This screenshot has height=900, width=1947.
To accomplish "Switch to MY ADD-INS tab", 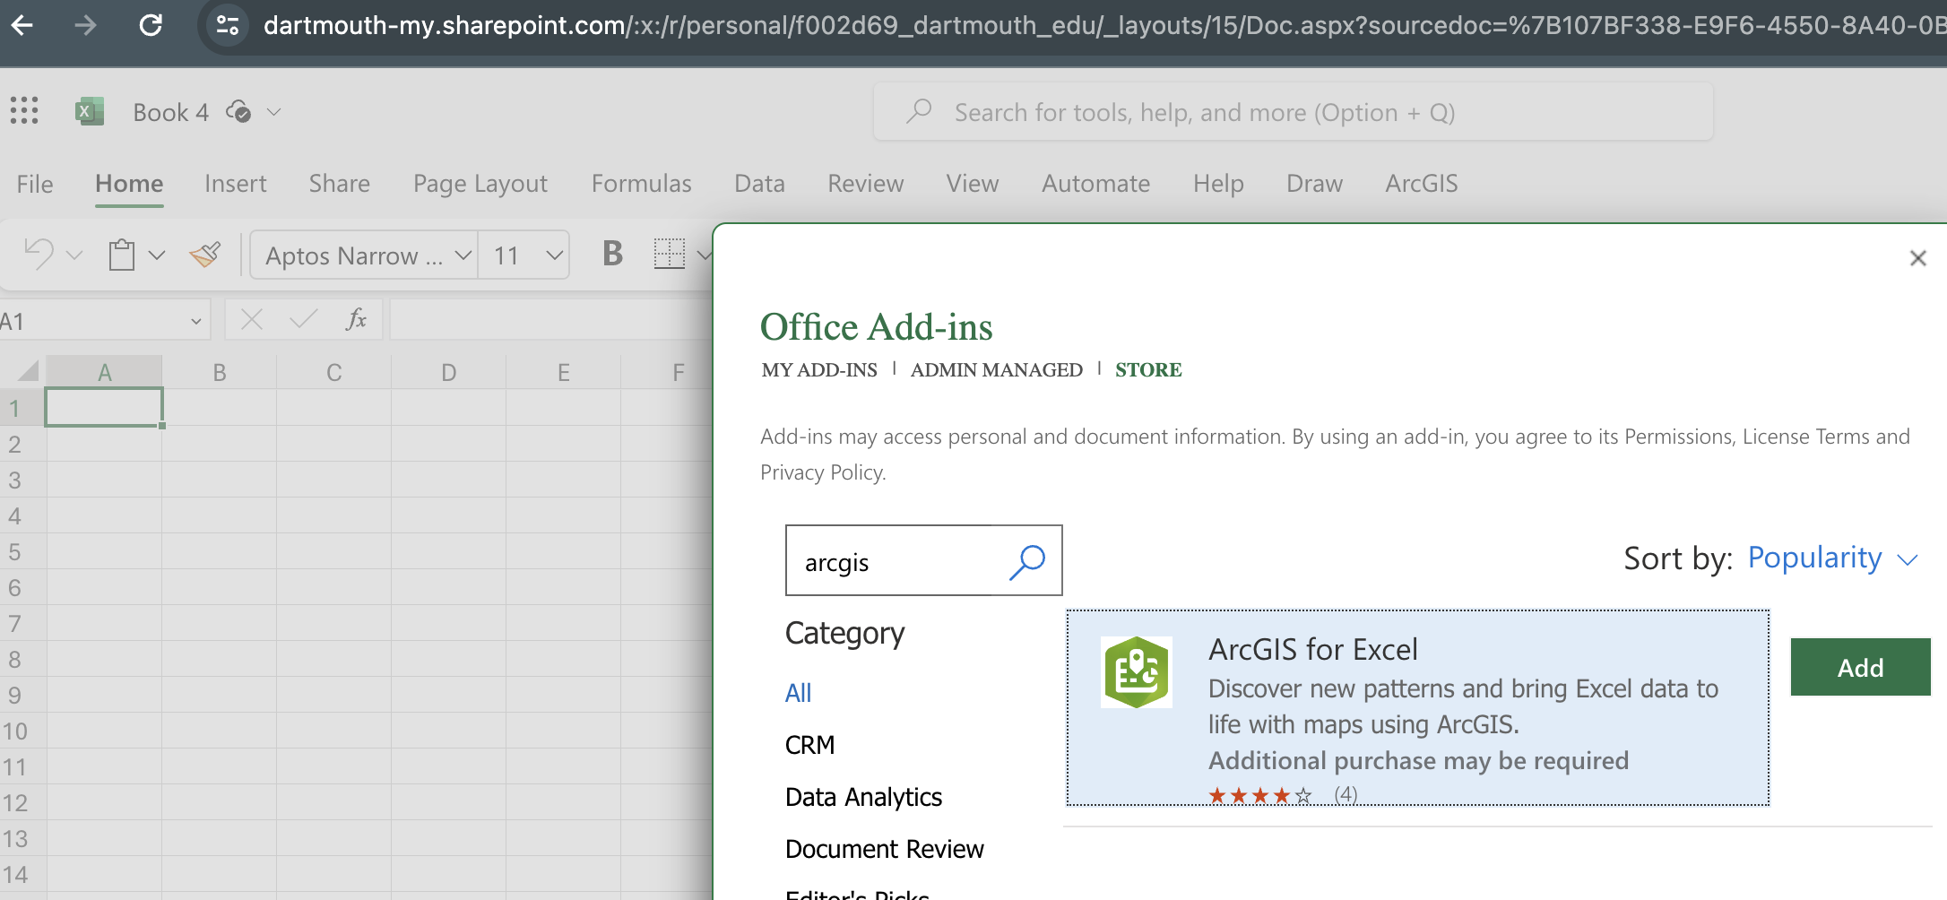I will (819, 369).
